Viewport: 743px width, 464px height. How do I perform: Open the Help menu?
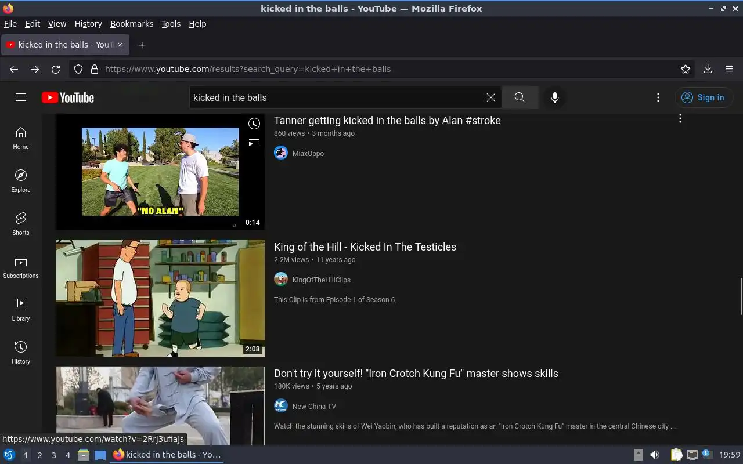point(197,24)
